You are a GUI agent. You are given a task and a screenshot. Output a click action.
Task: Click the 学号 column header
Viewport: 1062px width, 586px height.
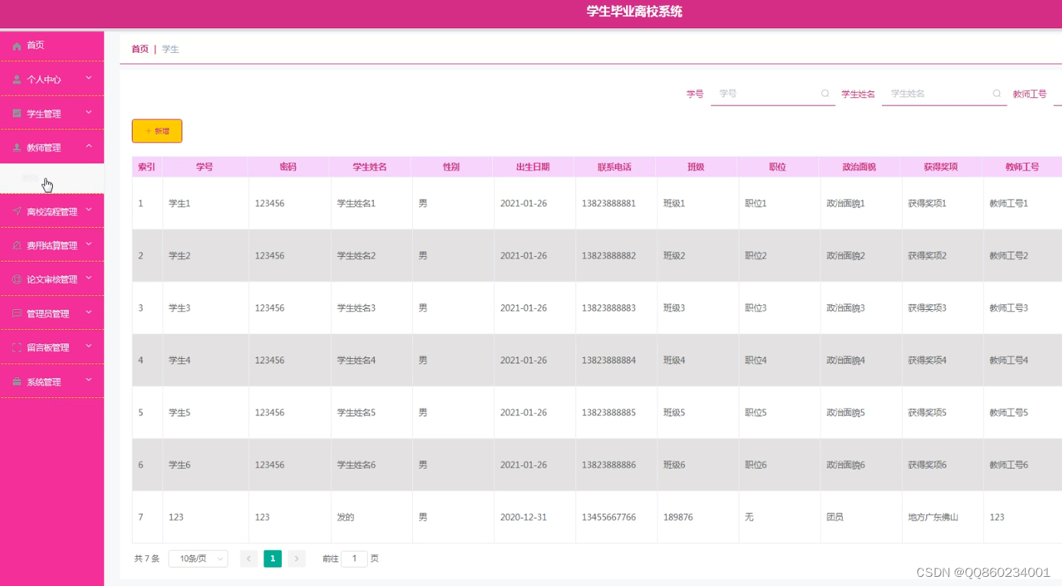coord(205,167)
